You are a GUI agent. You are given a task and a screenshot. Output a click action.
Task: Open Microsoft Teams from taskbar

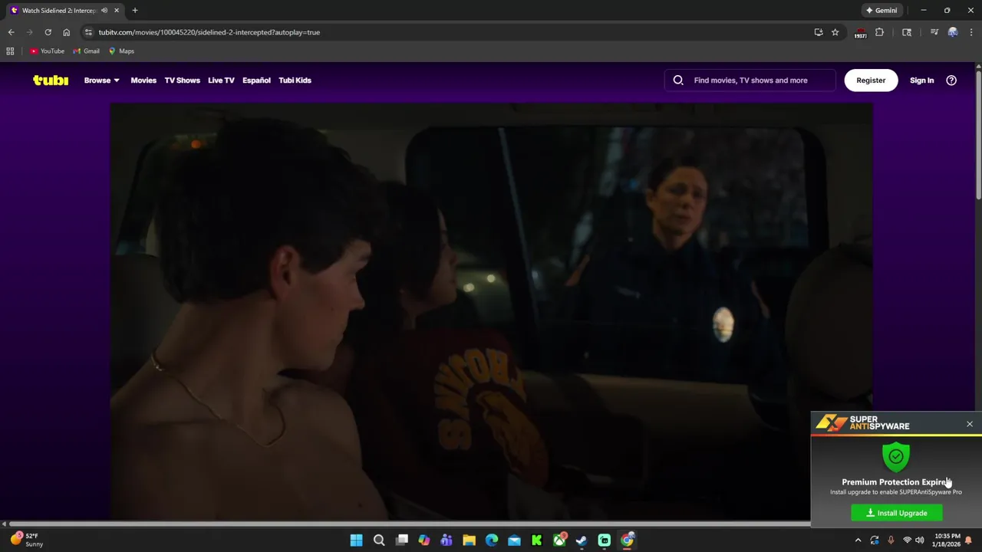(447, 540)
